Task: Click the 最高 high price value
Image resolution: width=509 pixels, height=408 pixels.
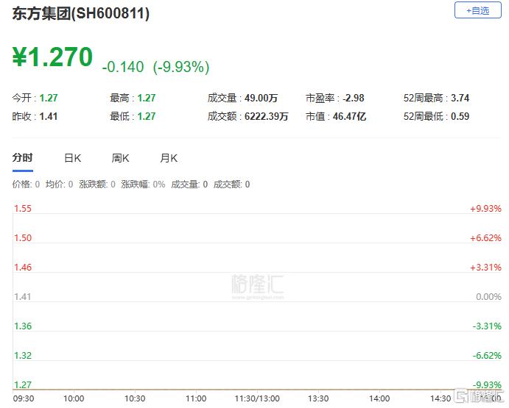Action: point(147,98)
